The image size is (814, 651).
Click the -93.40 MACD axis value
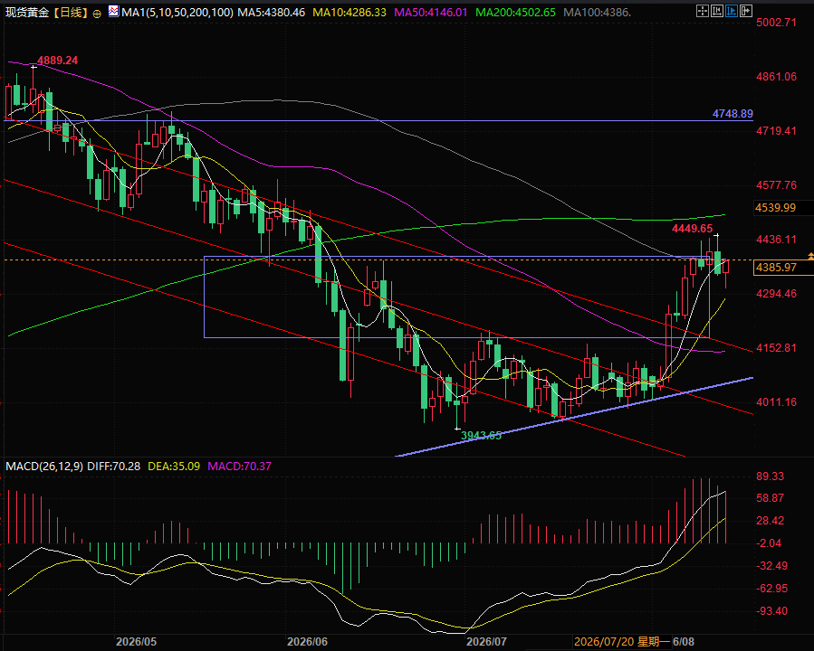[772, 611]
